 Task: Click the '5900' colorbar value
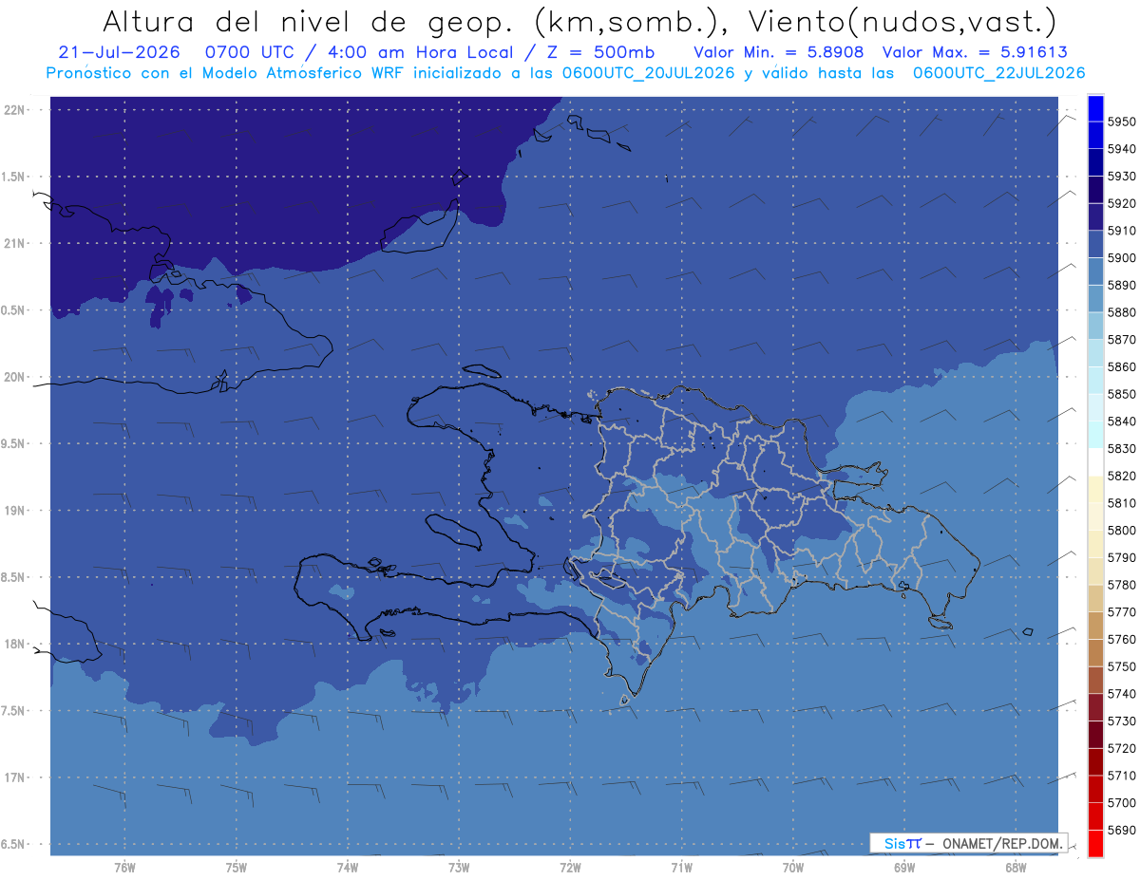[x=1121, y=257]
